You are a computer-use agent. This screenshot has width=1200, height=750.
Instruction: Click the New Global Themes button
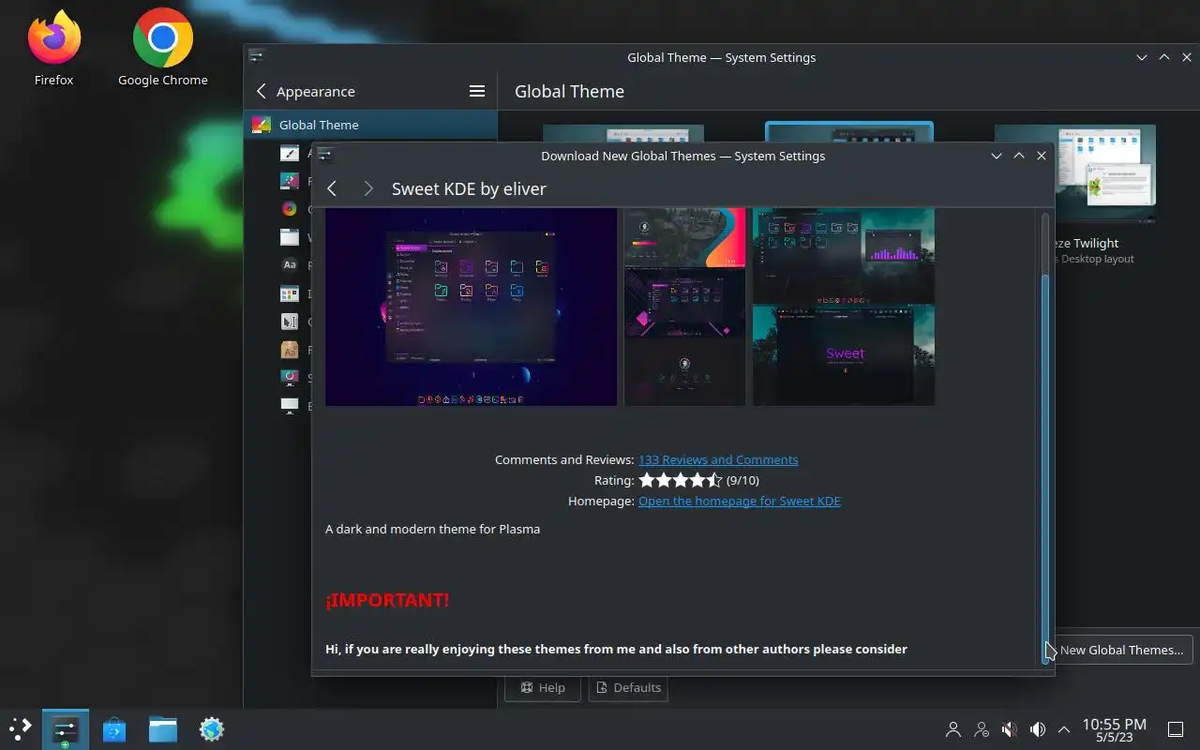1124,650
